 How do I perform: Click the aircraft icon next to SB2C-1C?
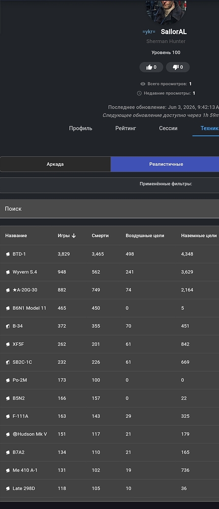click(8, 362)
